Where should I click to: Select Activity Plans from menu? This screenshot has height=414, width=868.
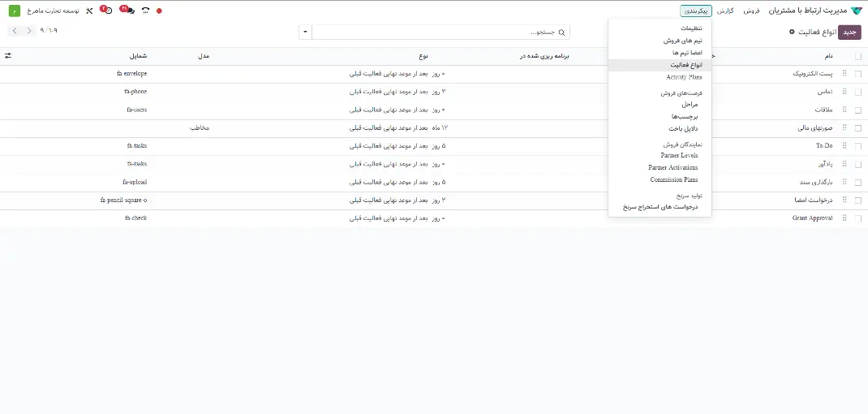click(x=684, y=77)
